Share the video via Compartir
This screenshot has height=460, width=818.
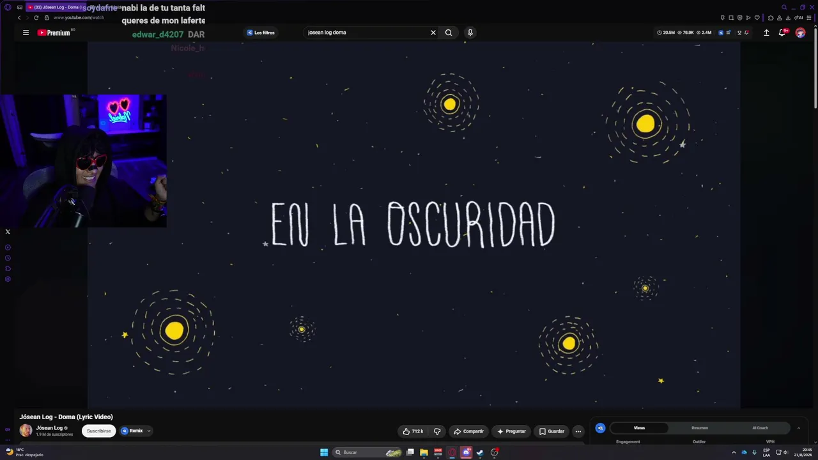[468, 431]
